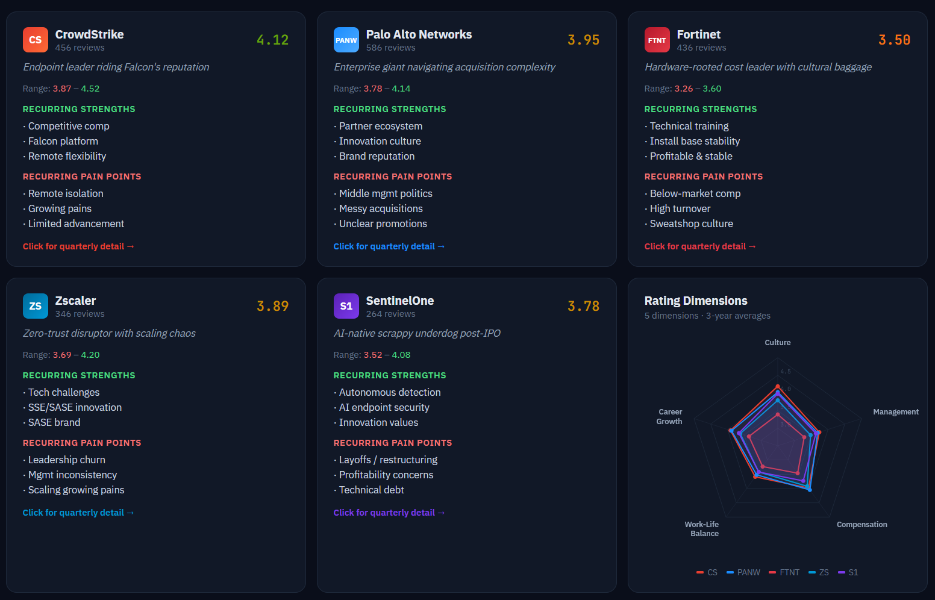This screenshot has width=935, height=600.
Task: Click the CrowdStrike CS logo icon
Action: coord(36,40)
